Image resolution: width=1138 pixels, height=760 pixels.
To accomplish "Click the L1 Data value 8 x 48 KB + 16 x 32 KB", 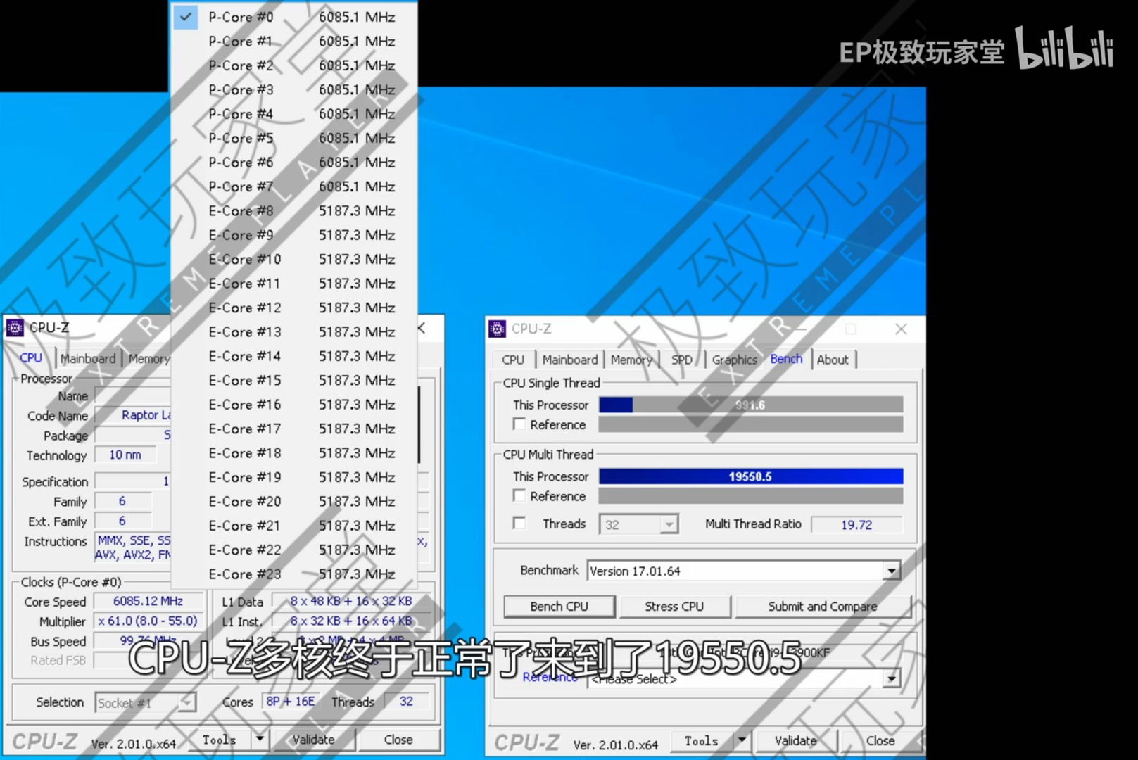I will click(351, 602).
